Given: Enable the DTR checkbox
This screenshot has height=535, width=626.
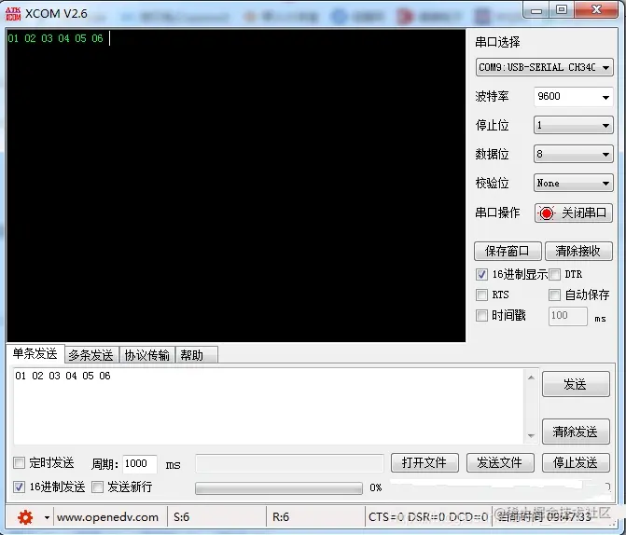Looking at the screenshot, I should (x=554, y=274).
